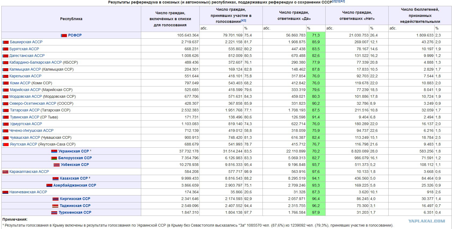Click the Нахичеванская АССР flag icon
The height and width of the screenshot is (229, 452).
pyautogui.click(x=6, y=192)
